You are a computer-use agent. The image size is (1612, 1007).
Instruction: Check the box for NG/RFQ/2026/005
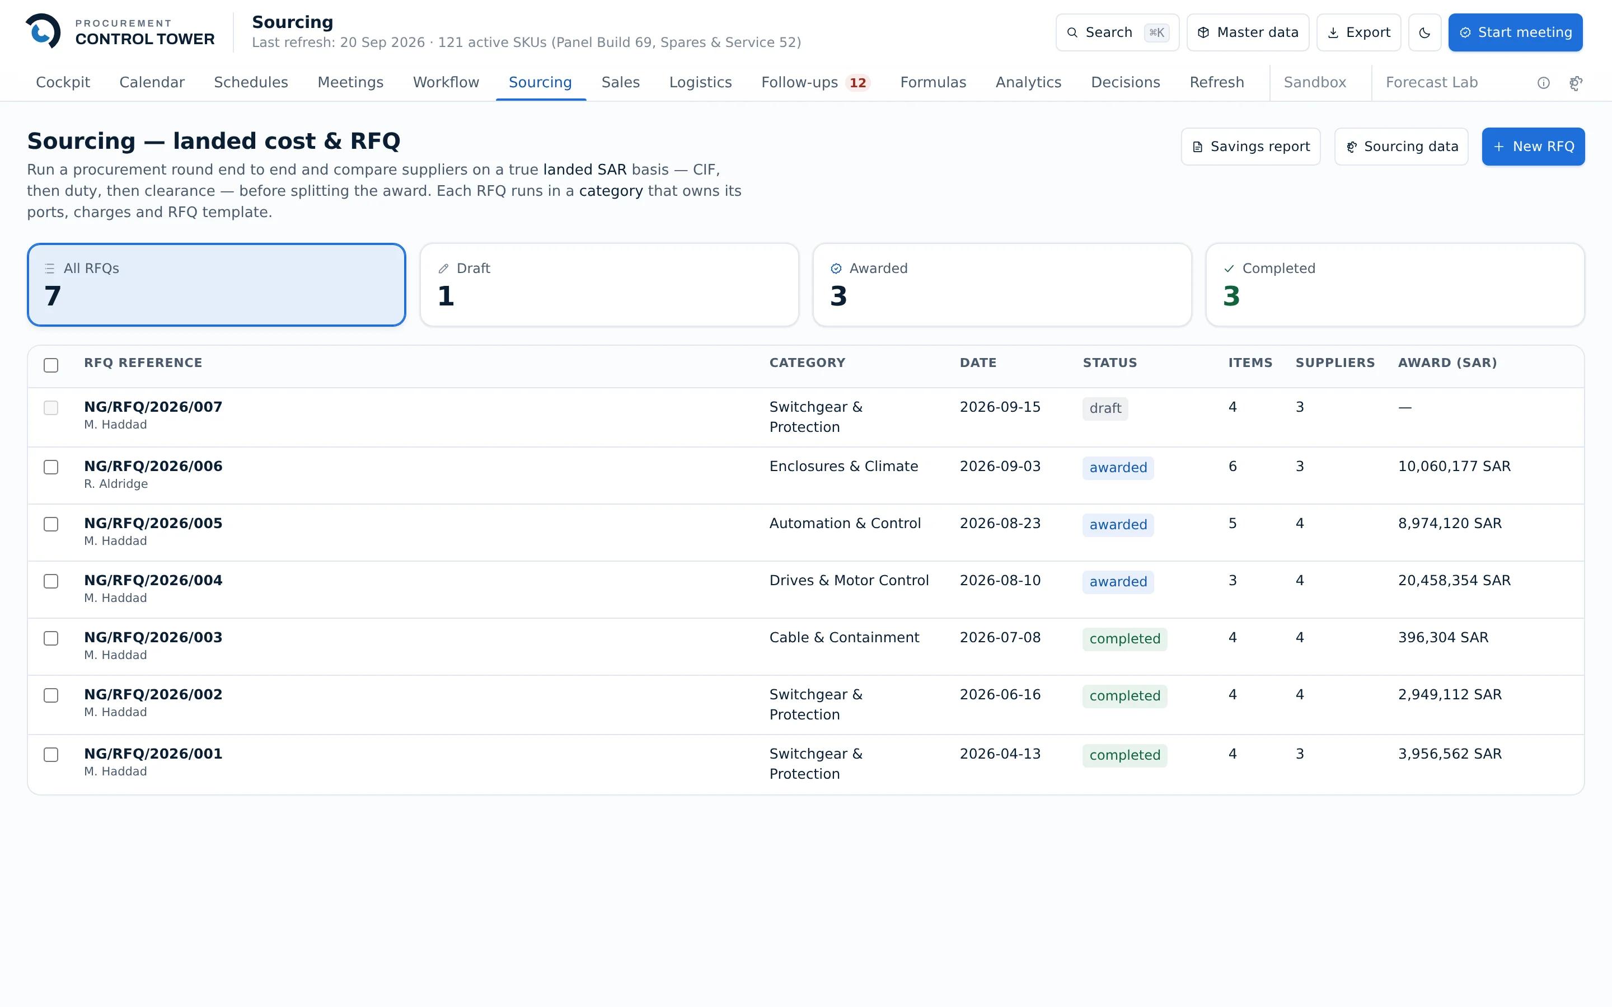[50, 524]
